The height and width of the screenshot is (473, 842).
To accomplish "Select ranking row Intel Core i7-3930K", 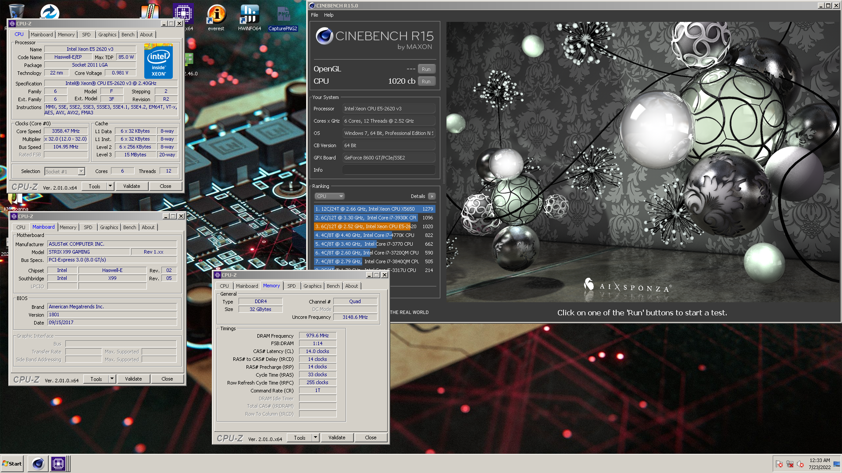I will (x=375, y=218).
